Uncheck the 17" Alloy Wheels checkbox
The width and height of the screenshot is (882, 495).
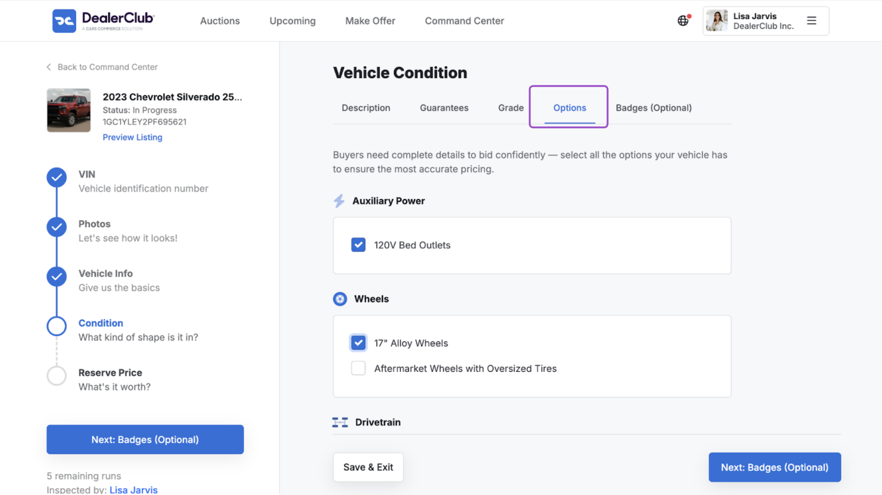[x=358, y=343]
